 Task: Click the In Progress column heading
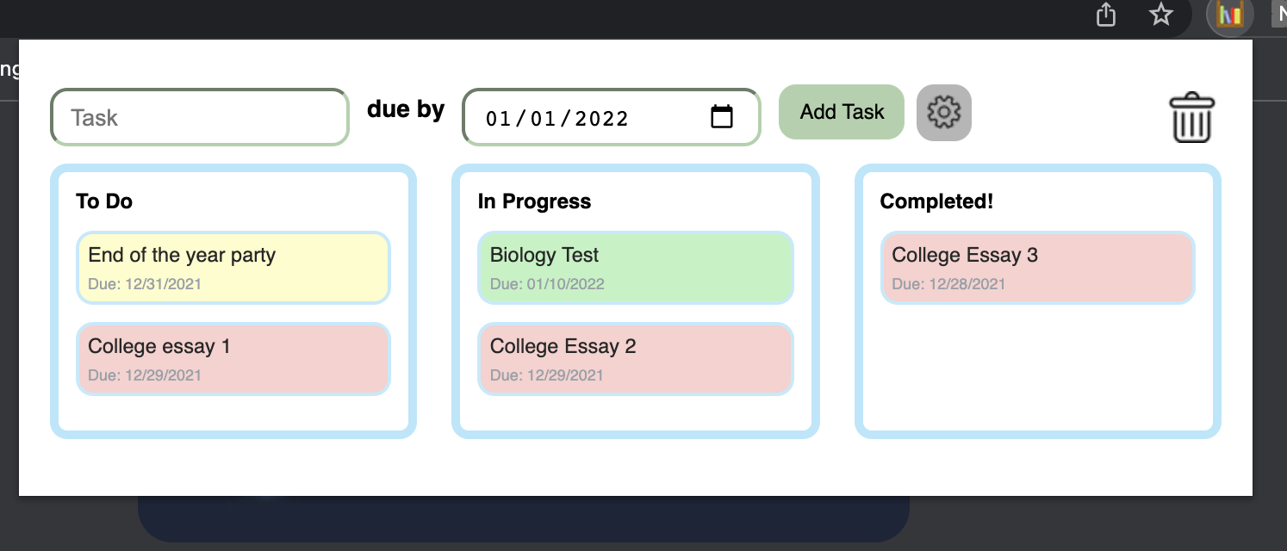[x=534, y=201]
